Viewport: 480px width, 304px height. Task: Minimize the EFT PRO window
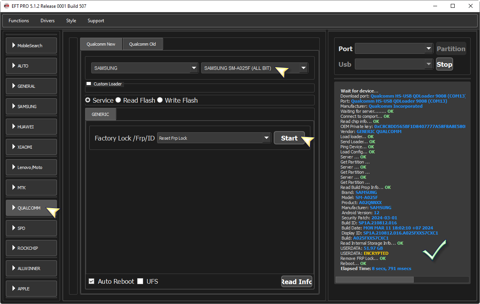tap(435, 6)
